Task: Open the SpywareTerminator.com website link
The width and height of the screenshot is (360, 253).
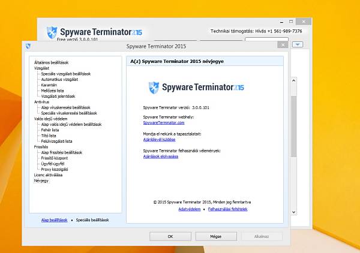Action: coord(164,123)
